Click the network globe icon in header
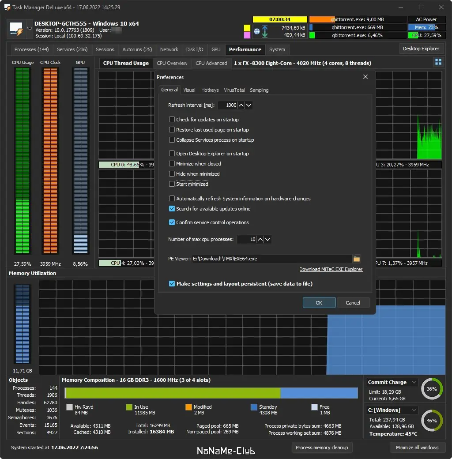The height and width of the screenshot is (459, 452). pos(257,31)
